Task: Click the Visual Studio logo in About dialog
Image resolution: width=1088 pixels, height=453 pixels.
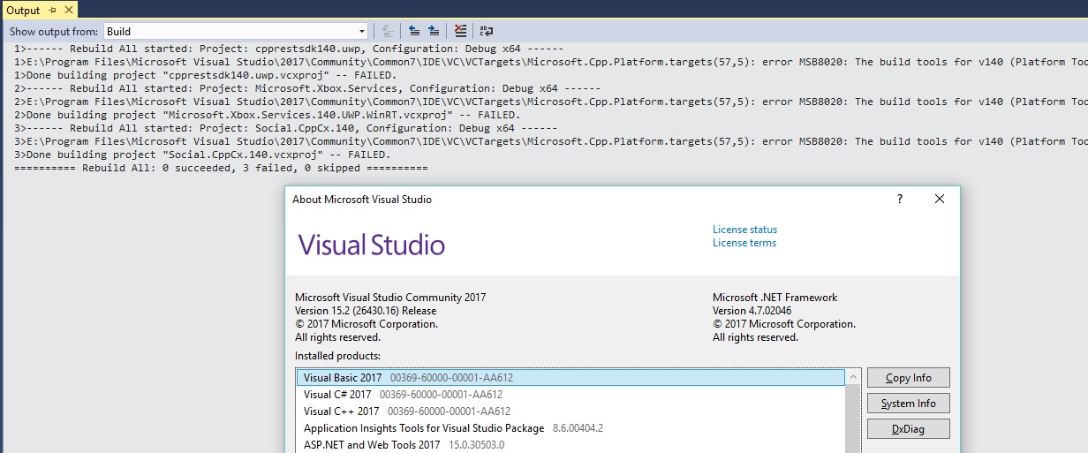Action: click(x=371, y=244)
